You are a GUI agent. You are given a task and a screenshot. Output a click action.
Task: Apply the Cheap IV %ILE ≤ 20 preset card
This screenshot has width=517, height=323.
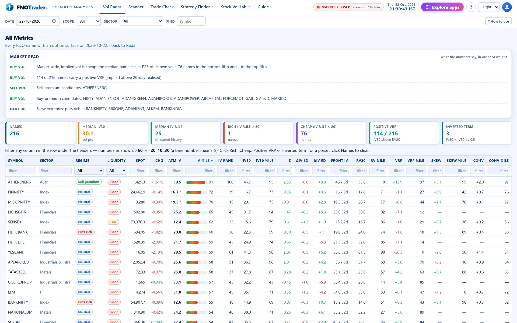331,133
